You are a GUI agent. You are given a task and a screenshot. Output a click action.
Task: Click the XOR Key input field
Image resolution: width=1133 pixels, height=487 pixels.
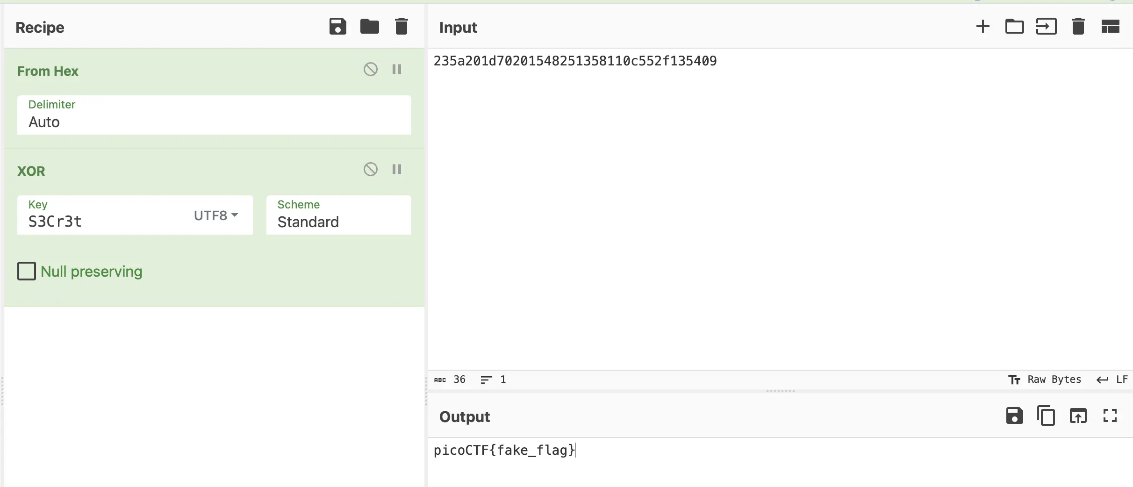click(x=103, y=221)
